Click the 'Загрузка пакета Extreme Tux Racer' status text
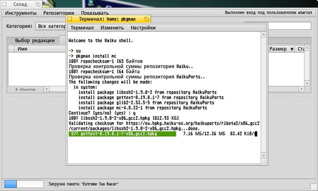Screen dimensions: 318x191 pyautogui.click(x=83, y=184)
